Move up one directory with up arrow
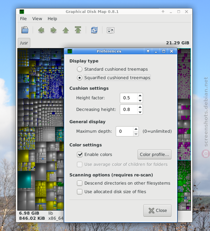The width and height of the screenshot is (210, 231). 66,30
